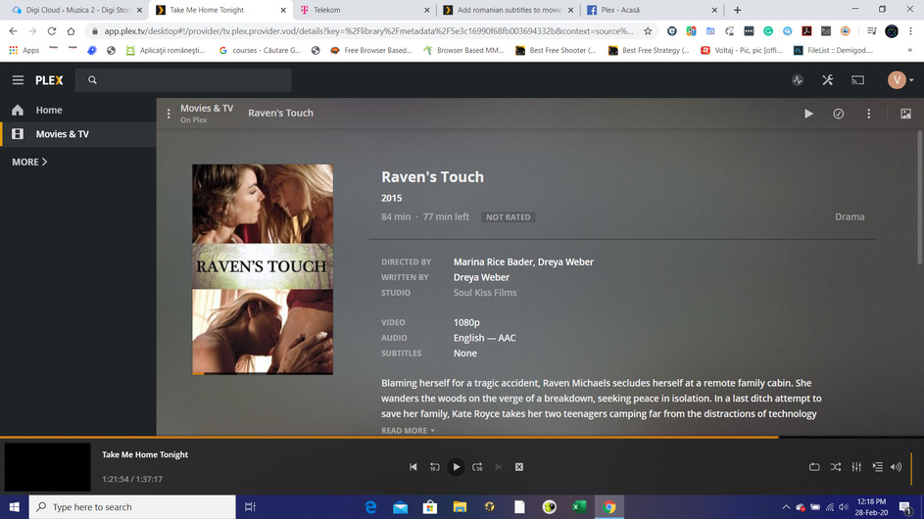924x519 pixels.
Task: Open the Plex hamburger menu
Action: (18, 80)
